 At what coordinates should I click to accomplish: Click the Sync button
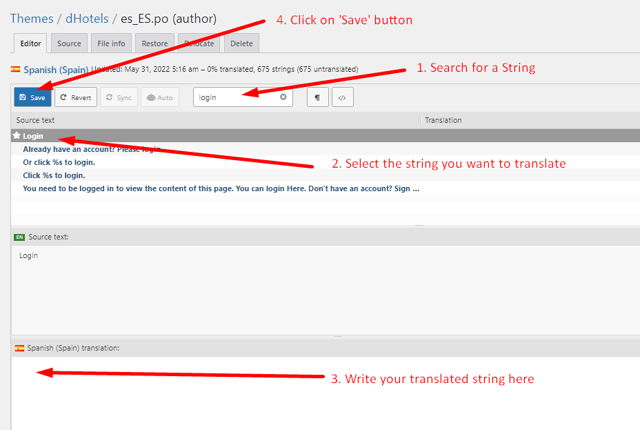tap(119, 97)
